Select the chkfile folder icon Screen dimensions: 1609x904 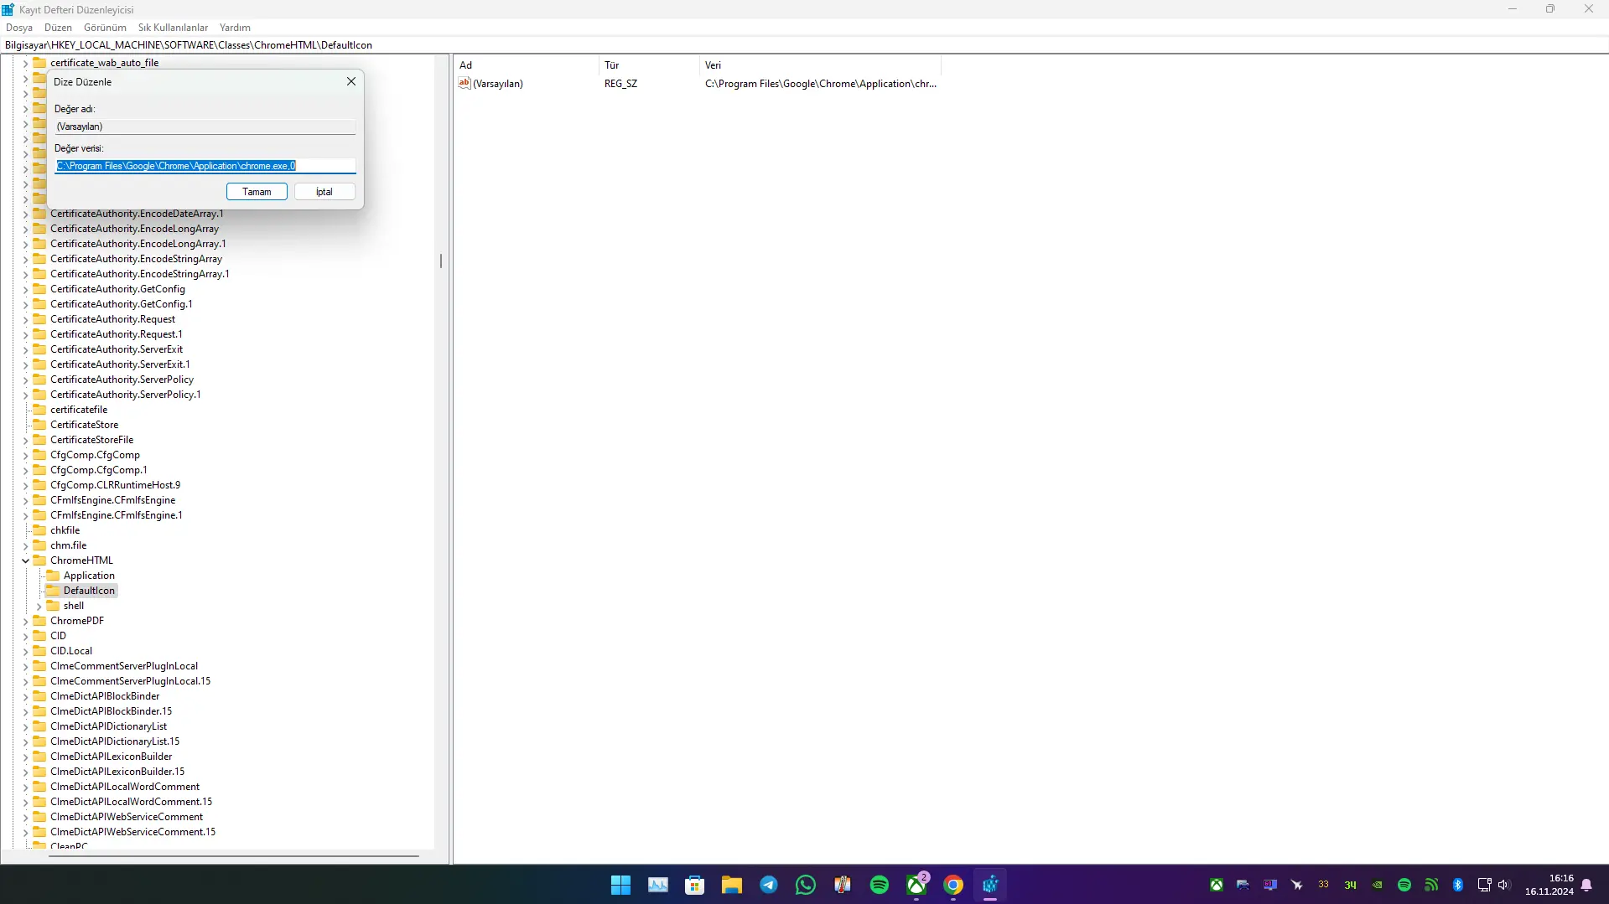pyautogui.click(x=39, y=530)
